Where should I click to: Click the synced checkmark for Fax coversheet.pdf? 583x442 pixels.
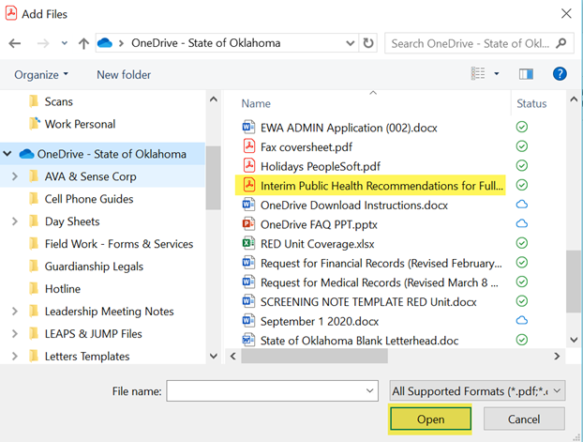pos(522,146)
